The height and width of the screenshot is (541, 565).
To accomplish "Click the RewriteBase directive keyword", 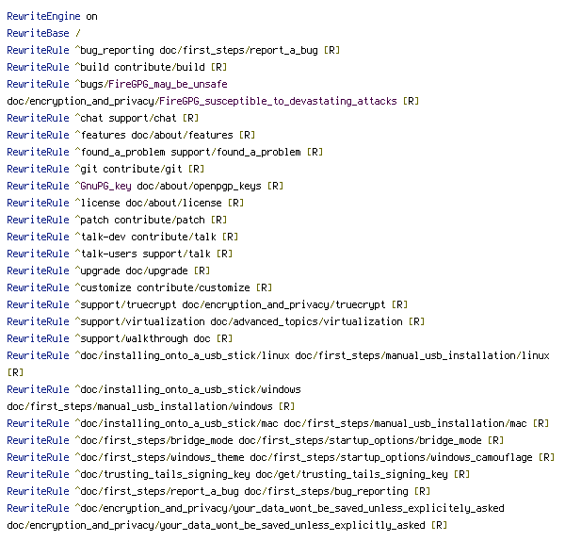I will point(38,33).
